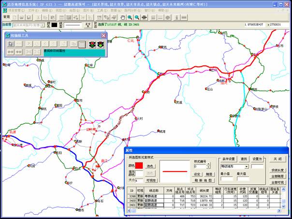The width and height of the screenshot is (292, 219).
Task: Click the zoom out magnifier icon
Action: tap(137, 17)
